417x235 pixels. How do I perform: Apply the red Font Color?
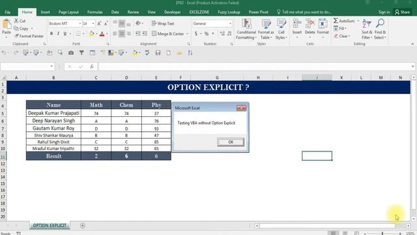pyautogui.click(x=102, y=34)
